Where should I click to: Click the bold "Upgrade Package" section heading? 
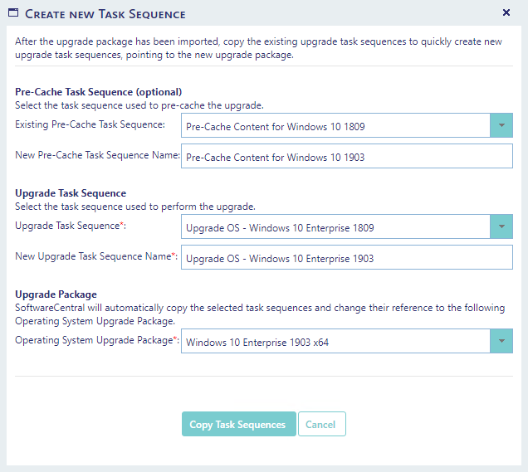(x=56, y=294)
